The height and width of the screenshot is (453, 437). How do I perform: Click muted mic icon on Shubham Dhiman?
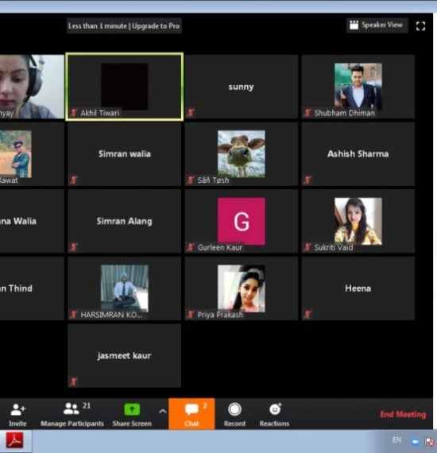(x=307, y=112)
